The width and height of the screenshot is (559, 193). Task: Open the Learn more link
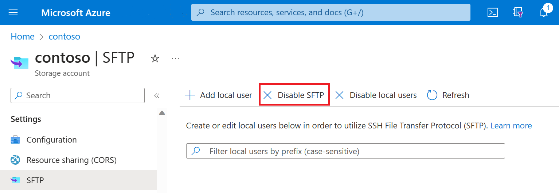(511, 126)
